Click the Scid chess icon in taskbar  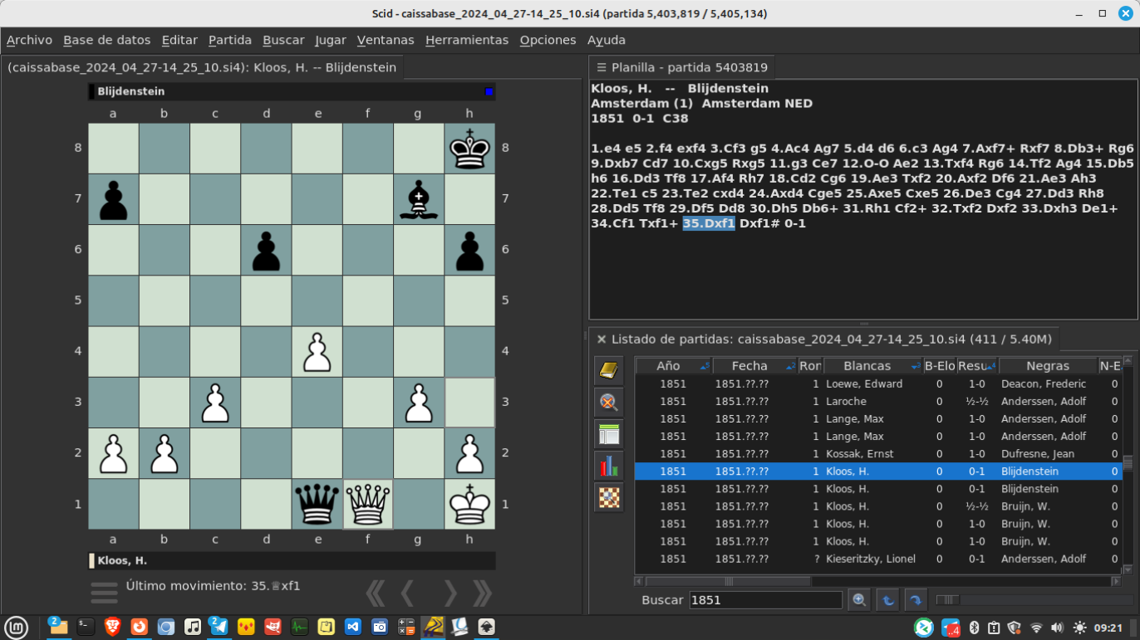pos(433,627)
